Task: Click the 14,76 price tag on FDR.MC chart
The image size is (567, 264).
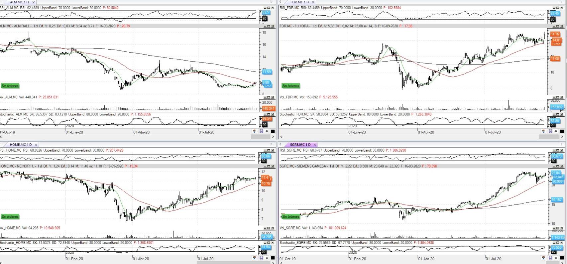Action: (x=555, y=34)
